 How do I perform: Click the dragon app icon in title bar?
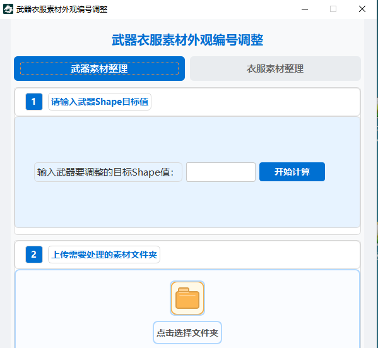(x=8, y=9)
